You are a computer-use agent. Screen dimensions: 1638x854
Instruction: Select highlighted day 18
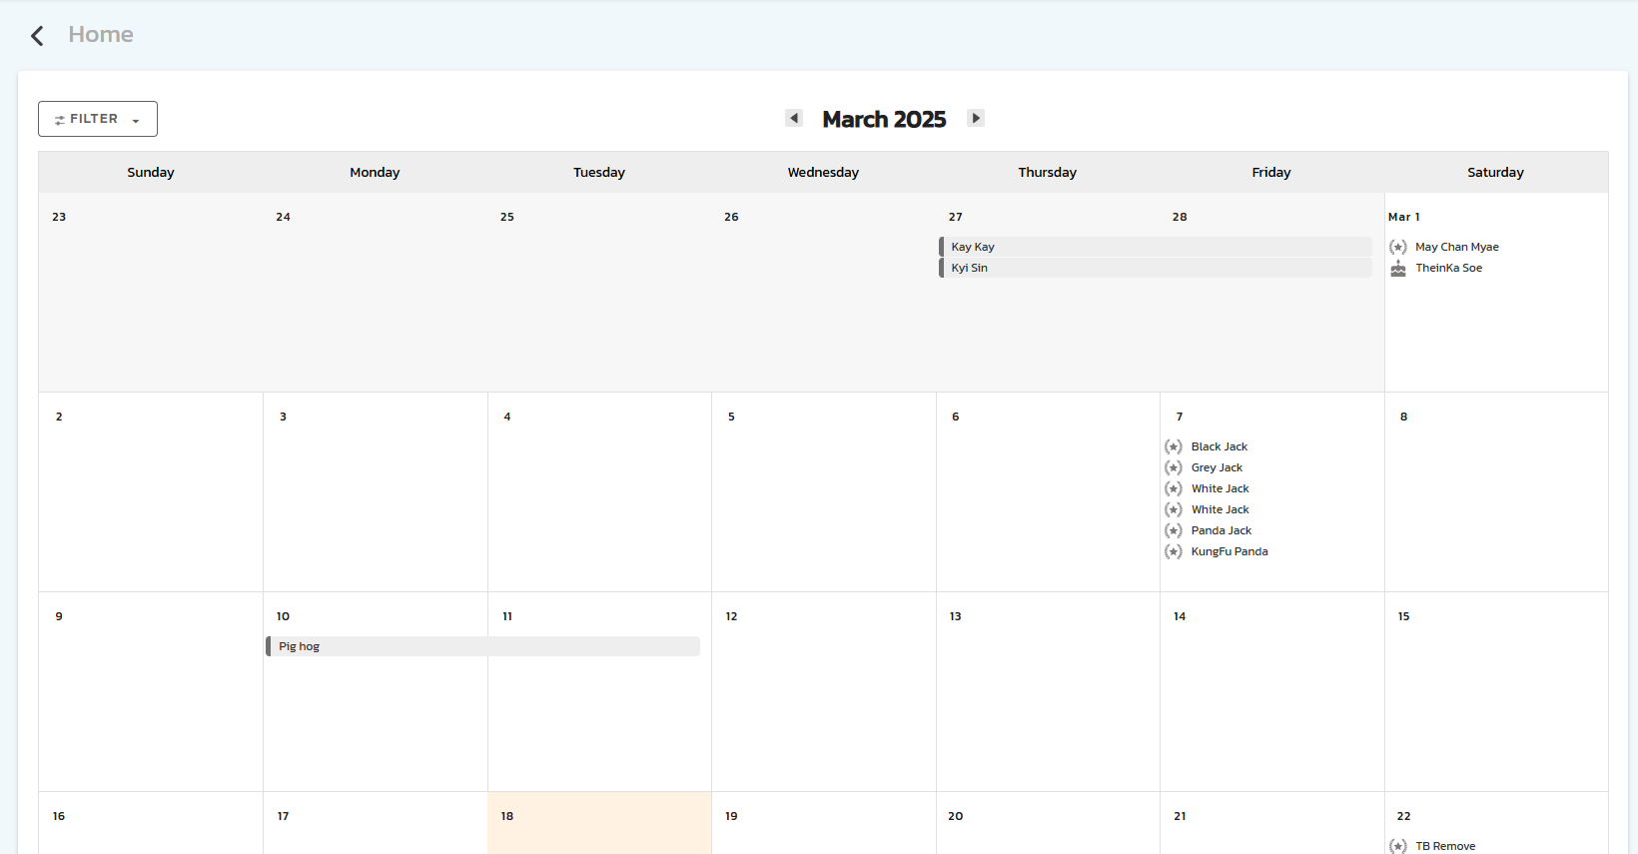[x=599, y=823]
